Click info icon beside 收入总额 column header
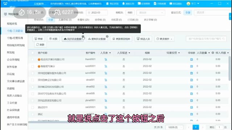Image resolution: width=232 pixels, height=130 pixels. (213, 53)
